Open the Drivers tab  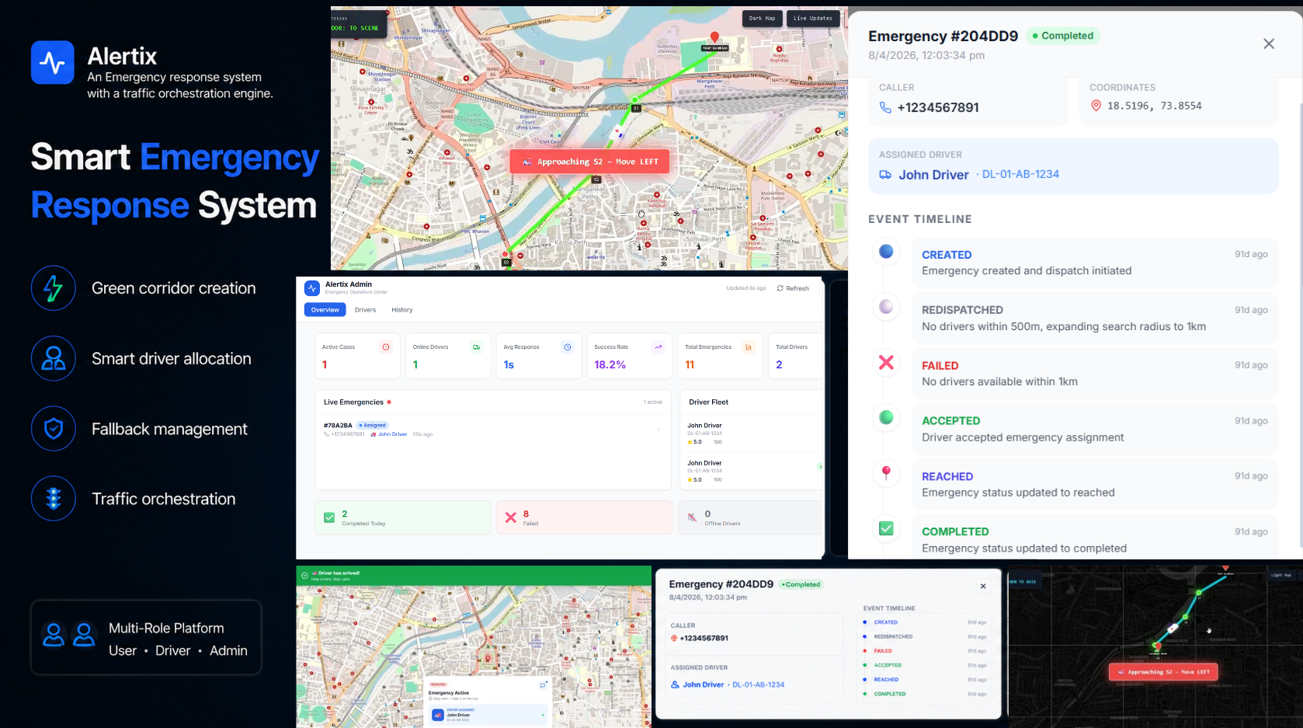[x=365, y=310]
